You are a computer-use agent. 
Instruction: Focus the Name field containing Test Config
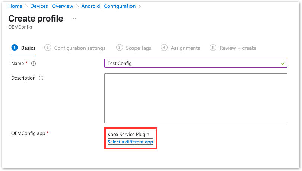pyautogui.click(x=195, y=63)
